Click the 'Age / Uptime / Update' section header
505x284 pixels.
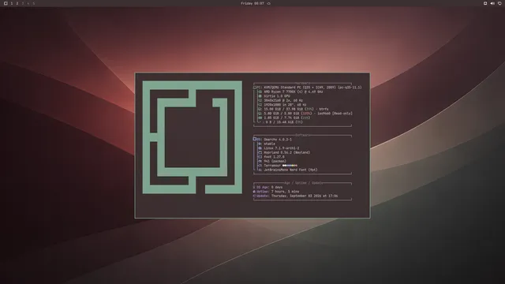click(x=303, y=183)
